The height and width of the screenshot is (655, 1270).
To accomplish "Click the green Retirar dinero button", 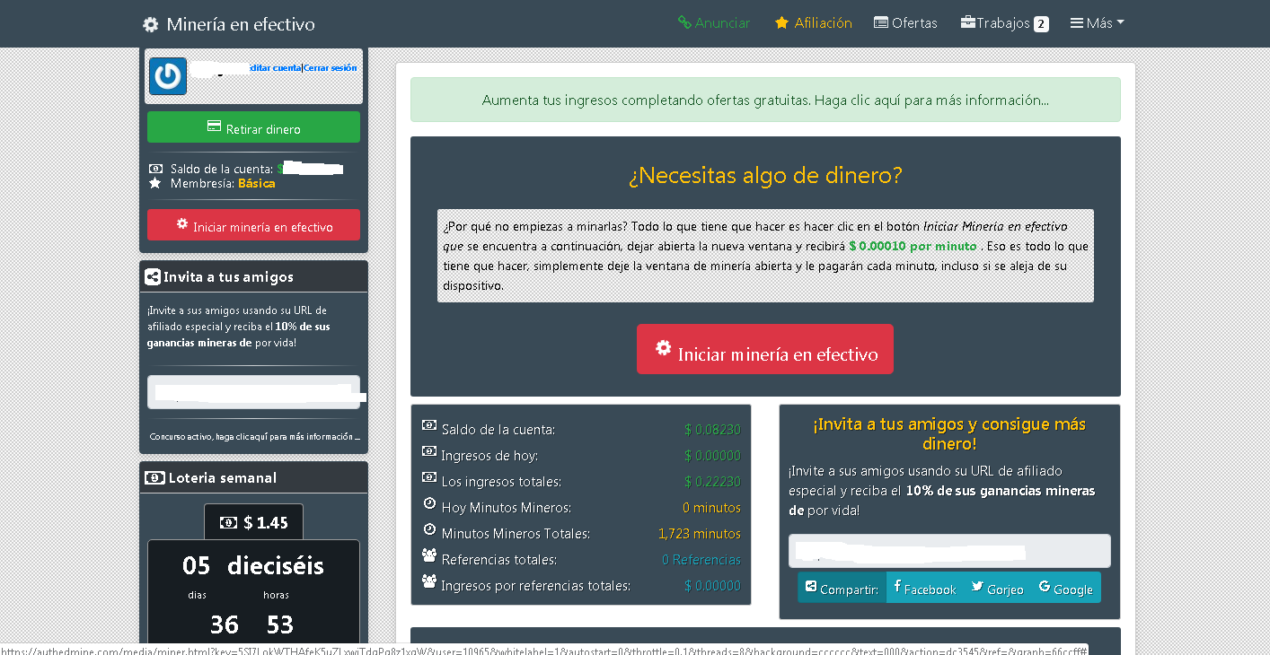I will pyautogui.click(x=253, y=127).
